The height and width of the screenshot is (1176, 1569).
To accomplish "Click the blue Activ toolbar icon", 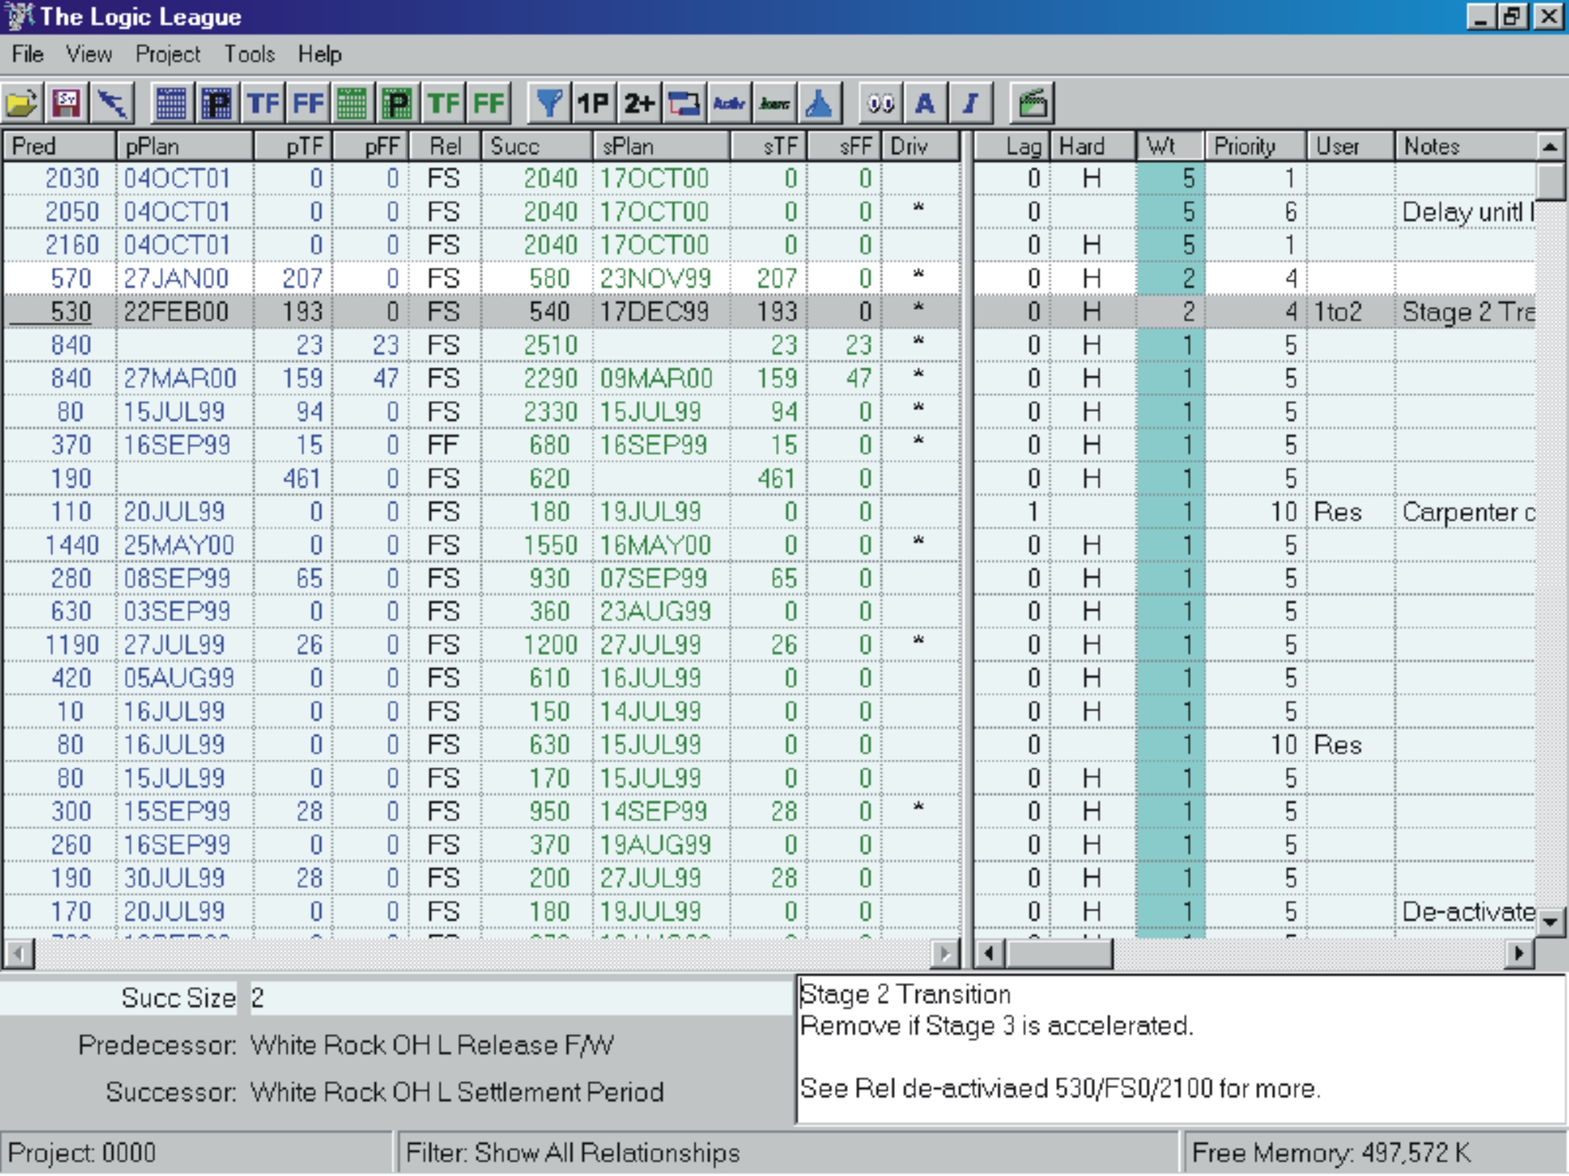I will tap(729, 103).
